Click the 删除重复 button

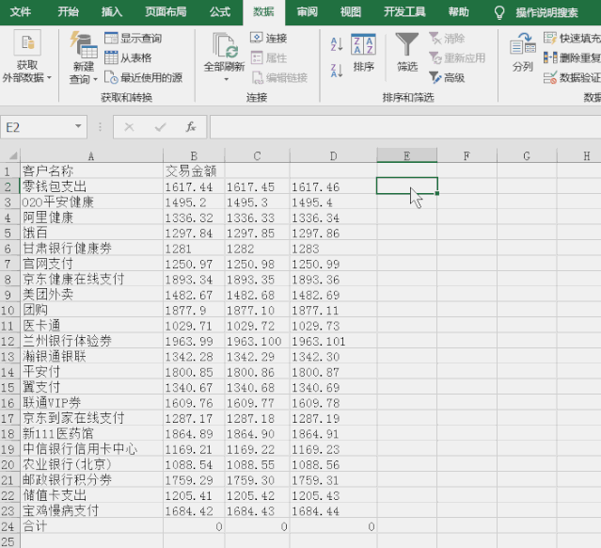(x=572, y=58)
